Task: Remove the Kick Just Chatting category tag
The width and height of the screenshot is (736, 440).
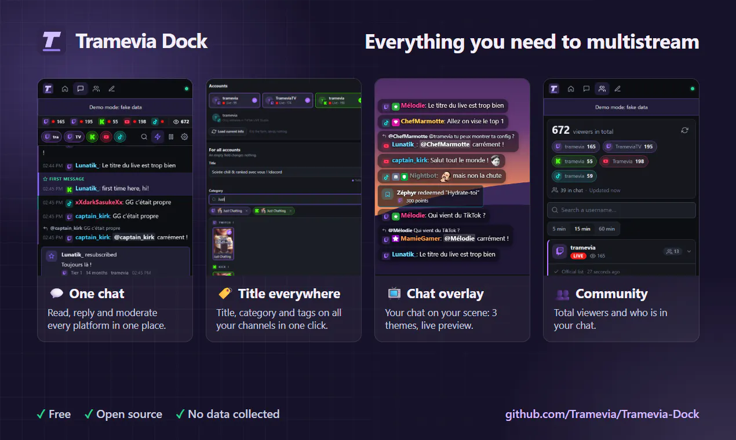Action: click(290, 211)
